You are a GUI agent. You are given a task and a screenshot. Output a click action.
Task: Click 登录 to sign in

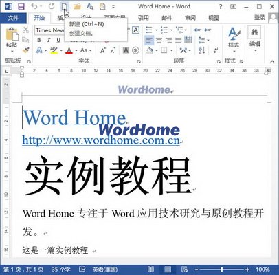(259, 17)
